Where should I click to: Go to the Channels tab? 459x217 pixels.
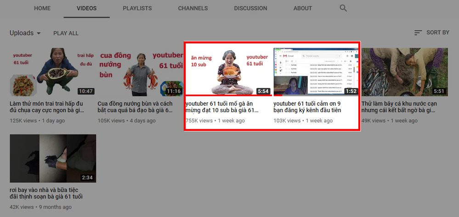pos(193,8)
